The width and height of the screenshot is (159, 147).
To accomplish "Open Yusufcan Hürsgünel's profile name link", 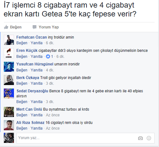I will pyautogui.click(x=35, y=64).
